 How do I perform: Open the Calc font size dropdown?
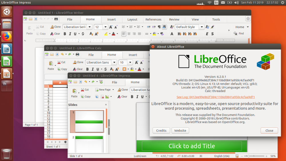[130, 62]
